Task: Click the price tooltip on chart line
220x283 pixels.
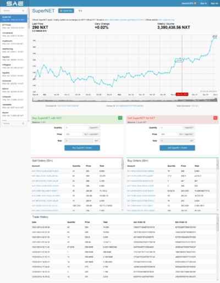Action: [x=179, y=60]
